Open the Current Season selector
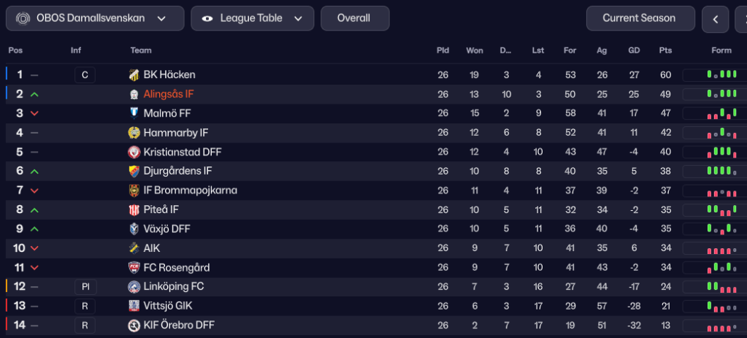This screenshot has height=338, width=747. pos(639,18)
